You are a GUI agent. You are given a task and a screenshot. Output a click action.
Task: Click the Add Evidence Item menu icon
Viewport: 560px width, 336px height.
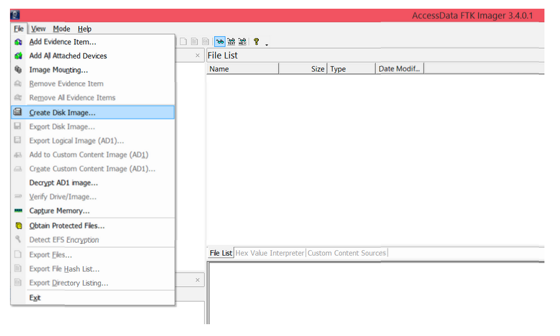(18, 42)
